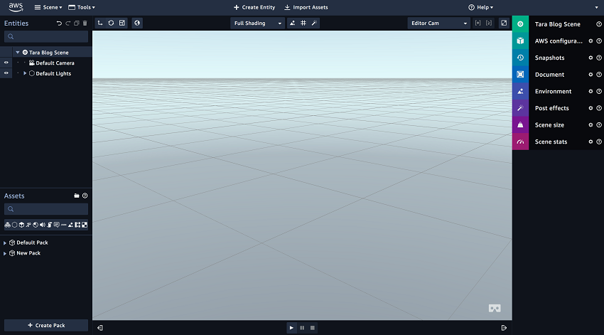Click the undo arrow in Entities panel

(x=60, y=23)
